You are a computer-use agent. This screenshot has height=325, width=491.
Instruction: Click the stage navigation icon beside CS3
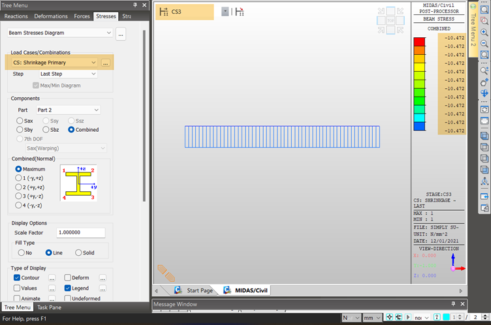pos(239,12)
